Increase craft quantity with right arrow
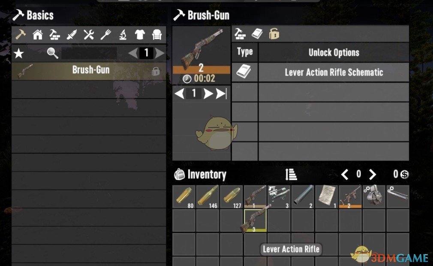 click(x=208, y=94)
